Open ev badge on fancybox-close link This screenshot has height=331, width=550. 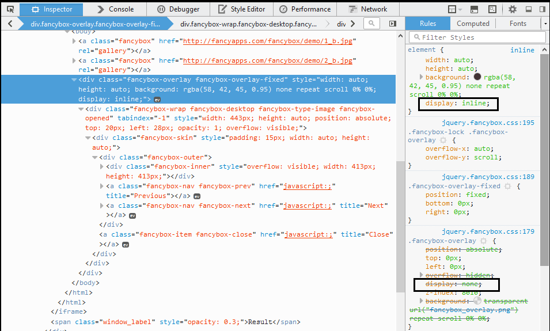(125, 245)
